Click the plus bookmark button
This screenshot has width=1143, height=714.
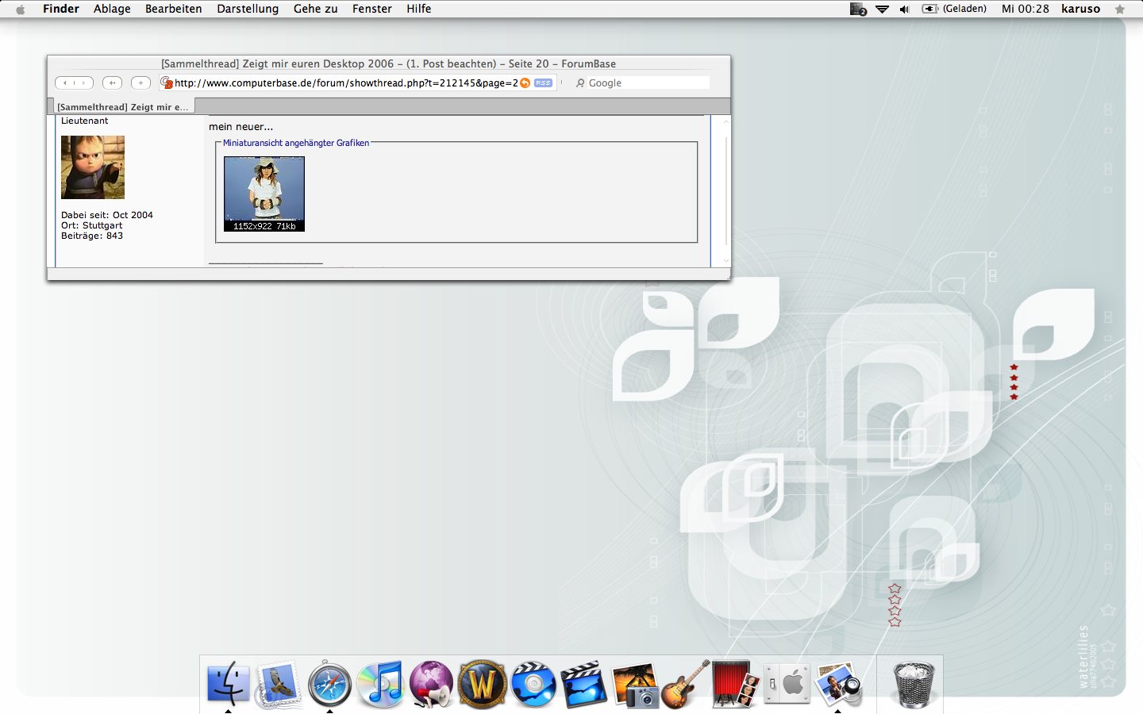(141, 83)
